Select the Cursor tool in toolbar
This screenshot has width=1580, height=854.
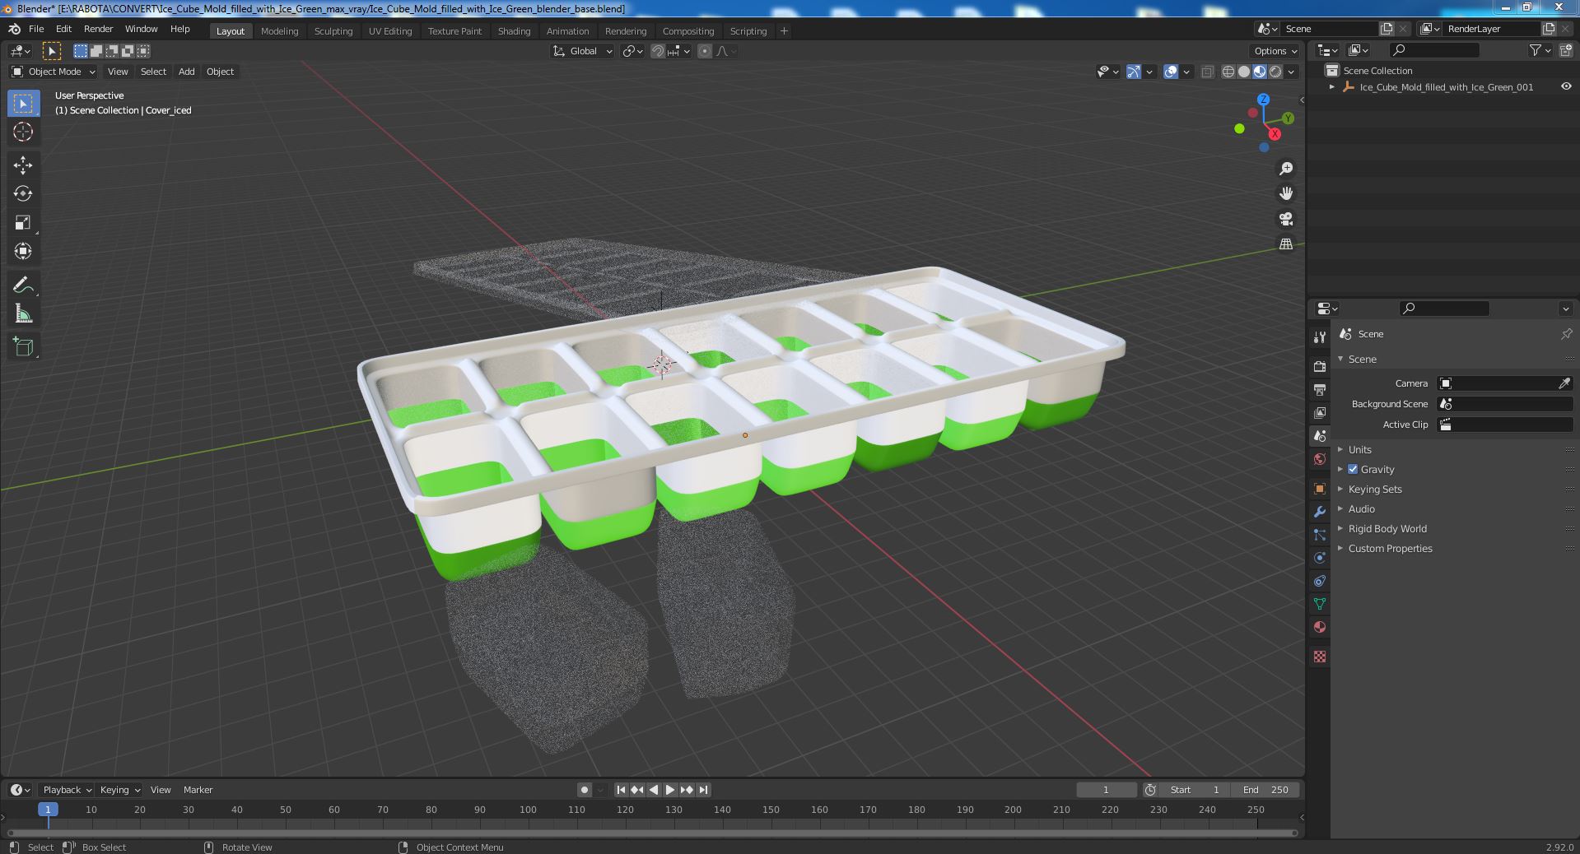click(x=23, y=132)
